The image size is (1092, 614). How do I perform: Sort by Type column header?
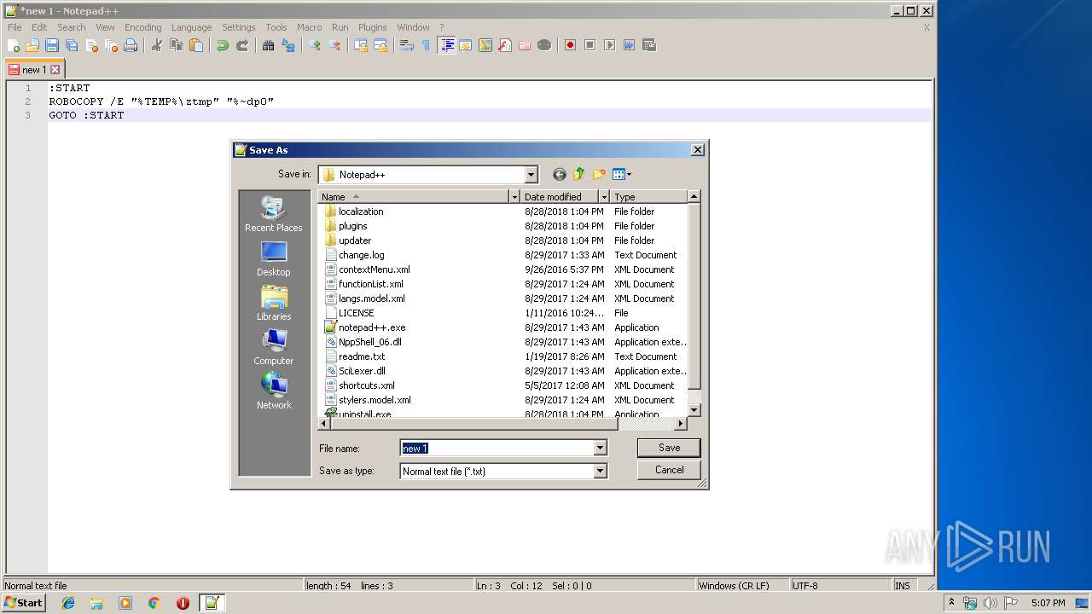(649, 197)
